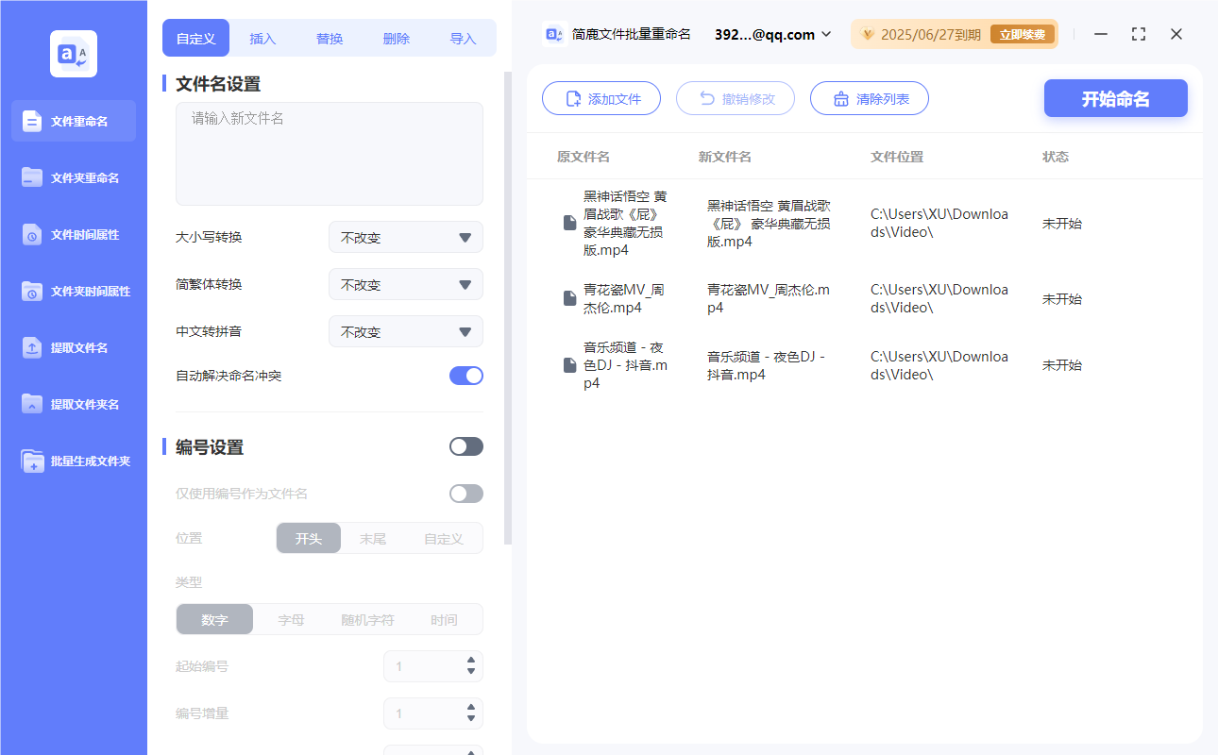Click the 立即续费 renew subscription button
1218x755 pixels.
click(x=1023, y=33)
